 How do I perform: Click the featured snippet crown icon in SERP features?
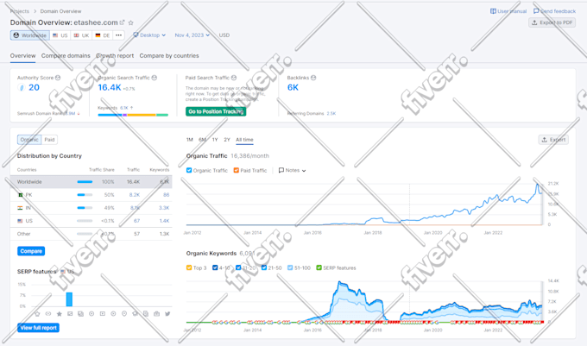[x=37, y=314]
